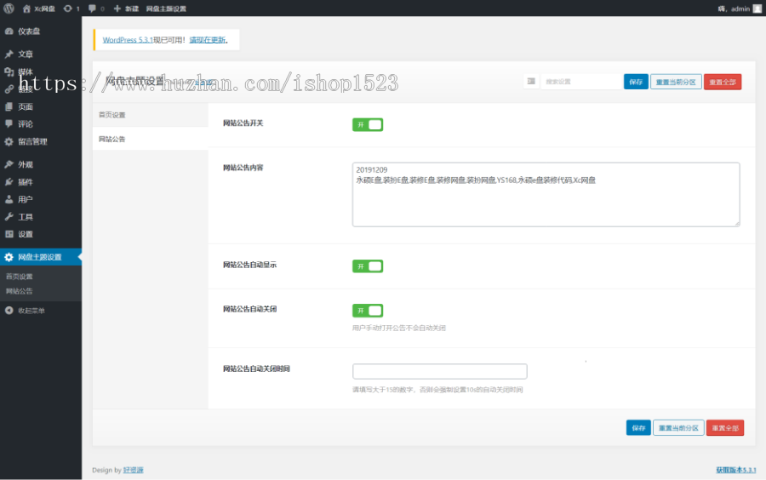Click the 收起菜单 label

[x=31, y=311]
